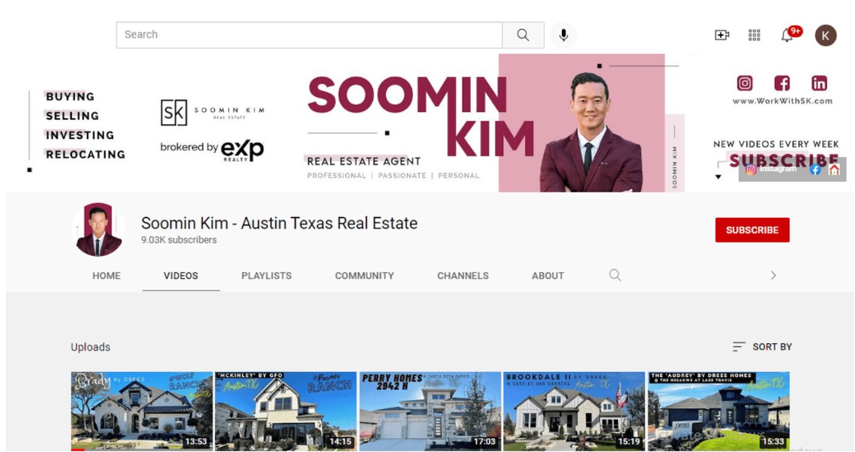
Task: Show more channel tabs chevron
Action: (773, 275)
